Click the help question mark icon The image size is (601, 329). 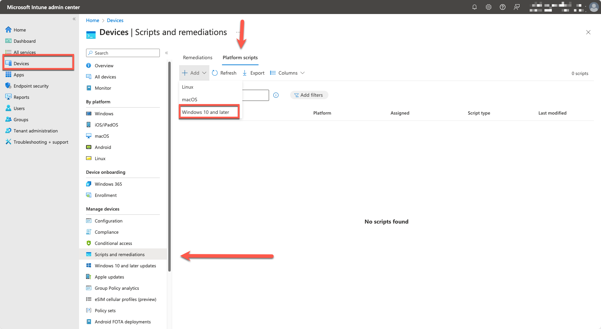point(502,7)
